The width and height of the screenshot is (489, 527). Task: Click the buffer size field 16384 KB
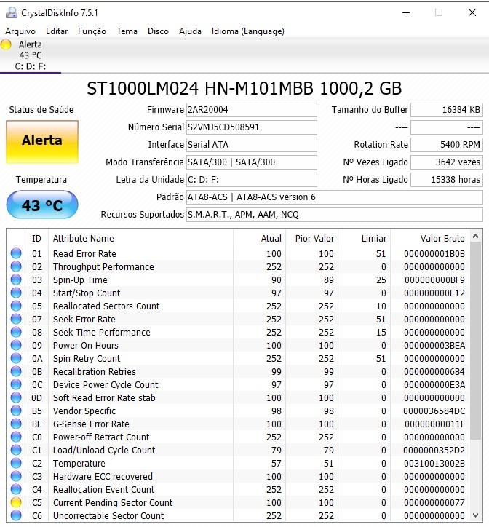click(447, 110)
